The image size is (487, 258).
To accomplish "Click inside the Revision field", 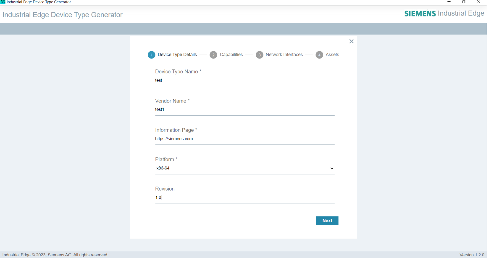I will [x=244, y=197].
